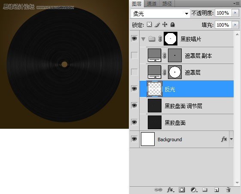This screenshot has height=194, width=241.
Task: Select the 黑胶唱片 group name
Action: point(191,39)
